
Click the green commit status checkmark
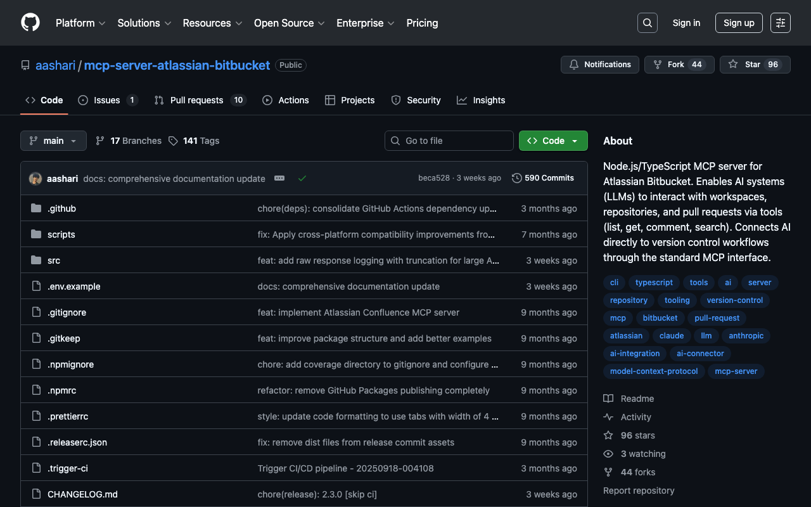click(302, 178)
